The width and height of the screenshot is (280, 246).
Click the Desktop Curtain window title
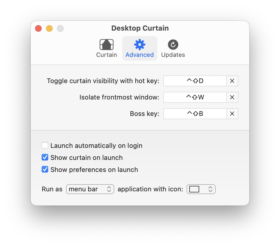[x=140, y=28]
